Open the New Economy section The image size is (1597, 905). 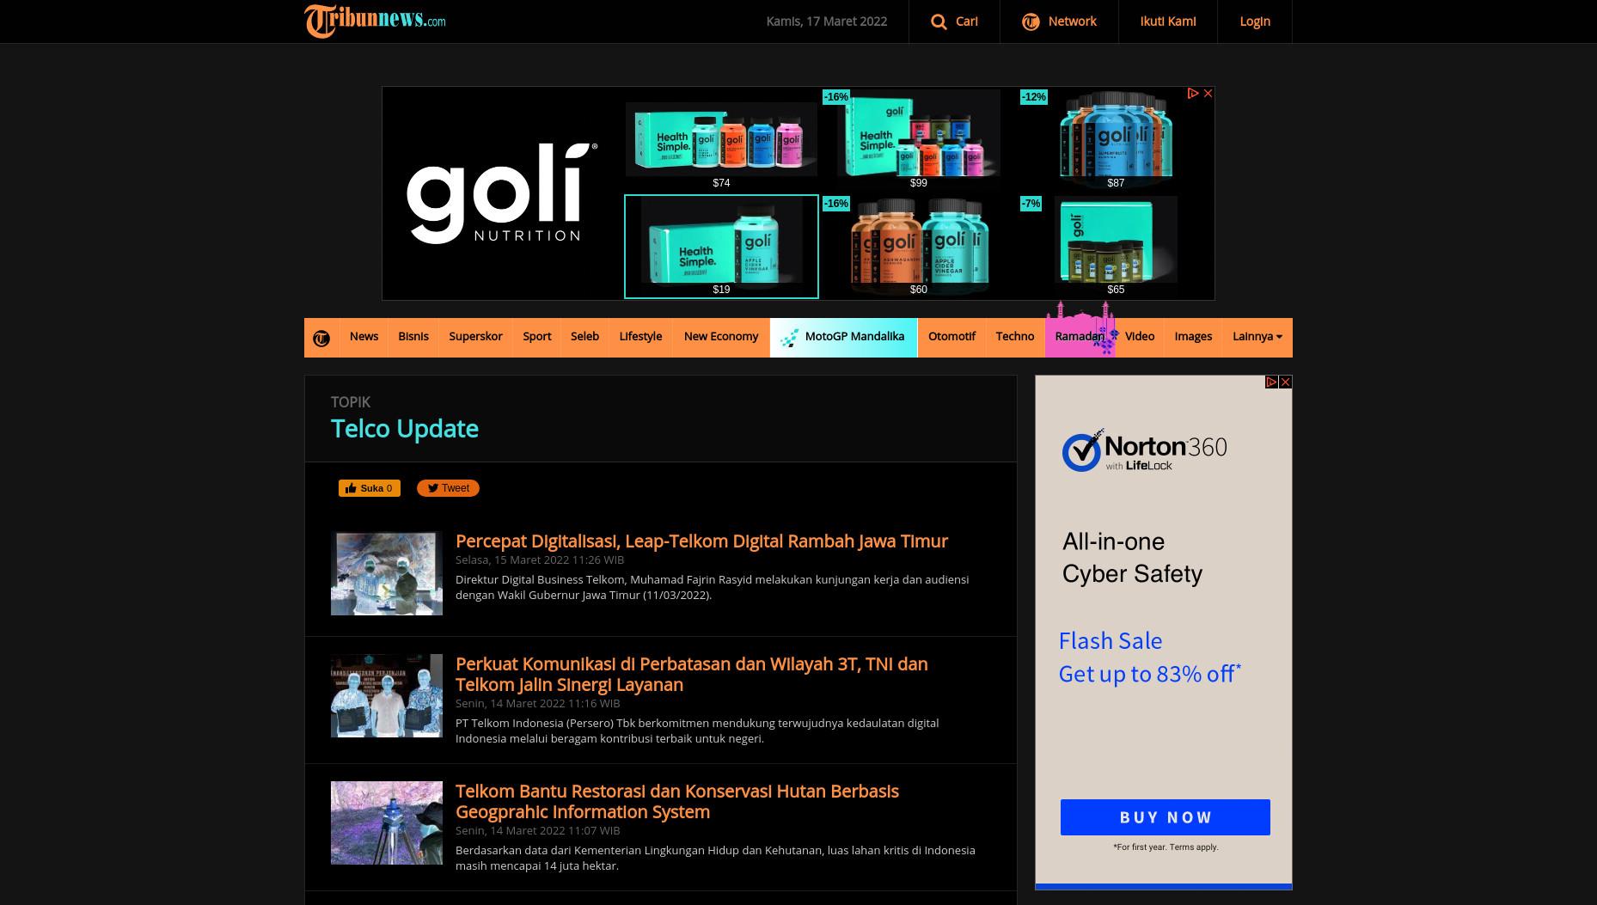pyautogui.click(x=720, y=337)
